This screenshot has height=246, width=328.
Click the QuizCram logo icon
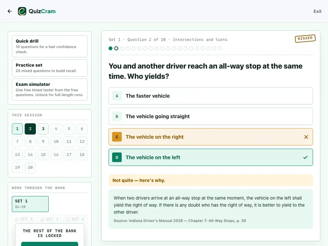22,11
